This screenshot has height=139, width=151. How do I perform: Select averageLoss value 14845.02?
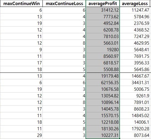click(x=135, y=116)
